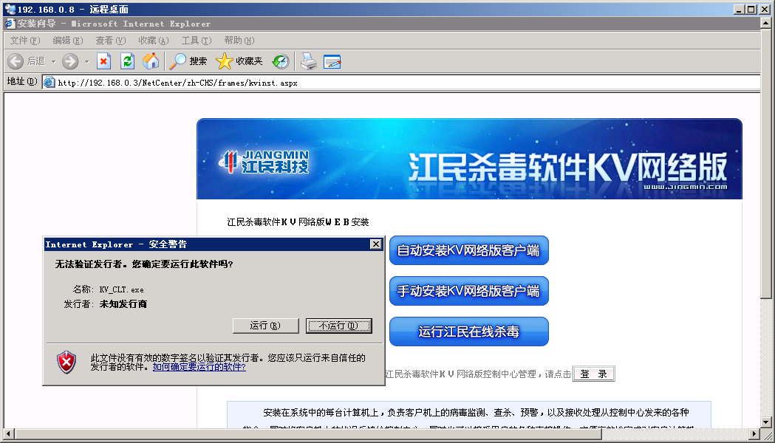This screenshot has width=775, height=443.
Task: Open the 文件(F) menu
Action: tap(24, 41)
